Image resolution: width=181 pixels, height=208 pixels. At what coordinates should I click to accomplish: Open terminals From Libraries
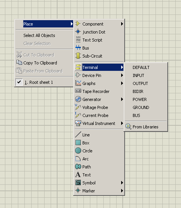tap(146, 127)
